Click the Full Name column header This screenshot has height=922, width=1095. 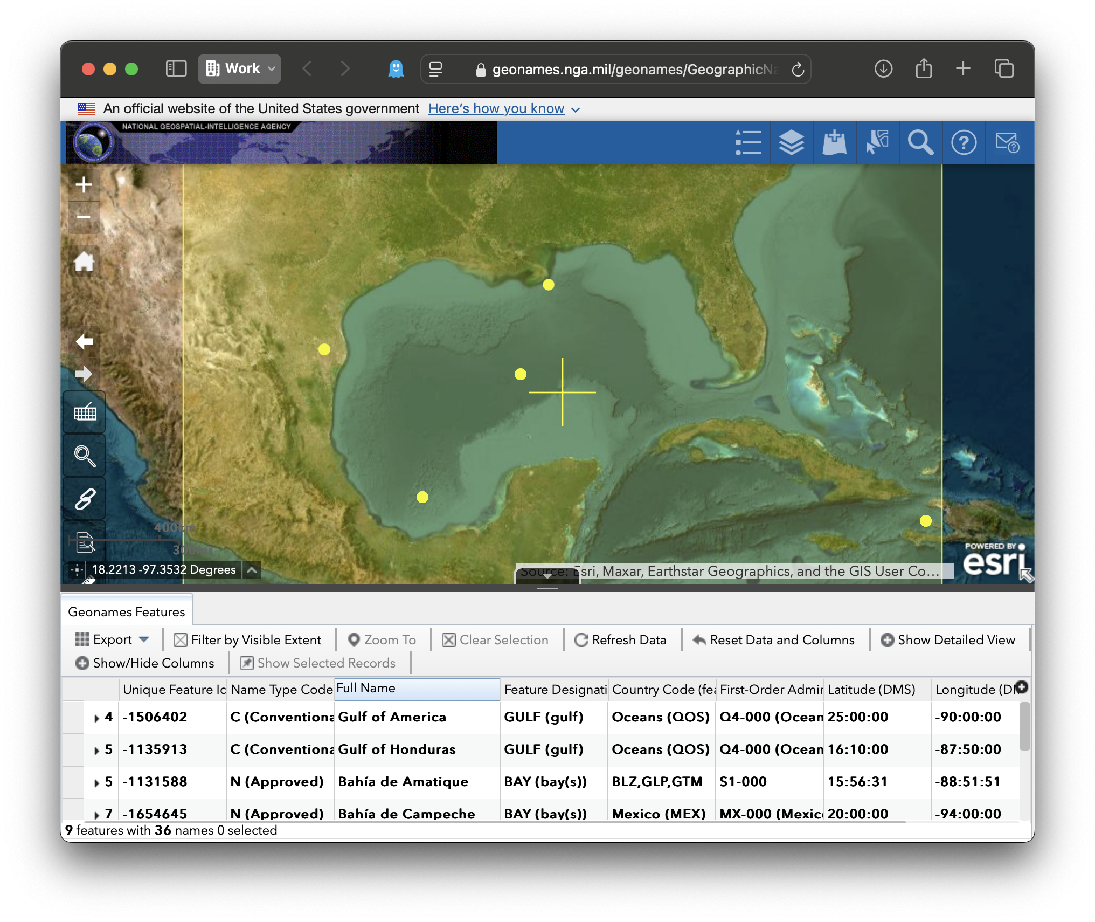(x=416, y=689)
